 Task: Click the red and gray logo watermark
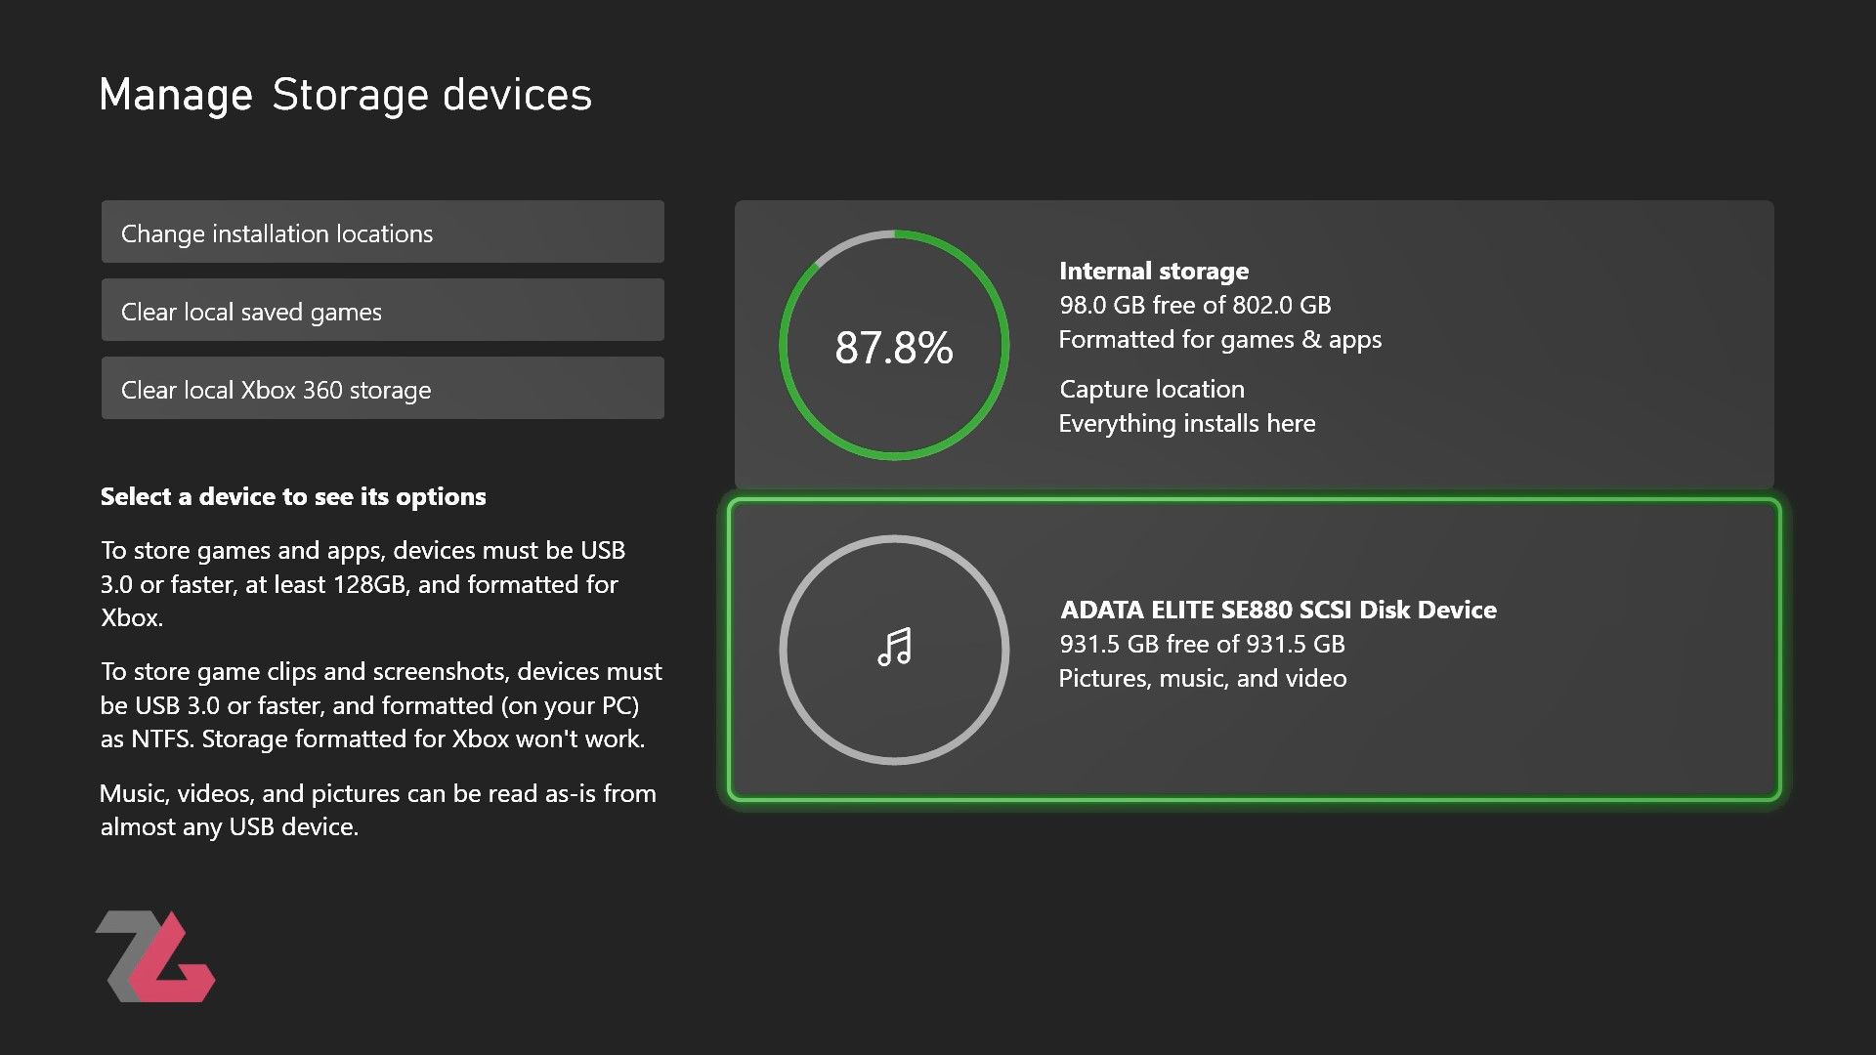[x=156, y=957]
